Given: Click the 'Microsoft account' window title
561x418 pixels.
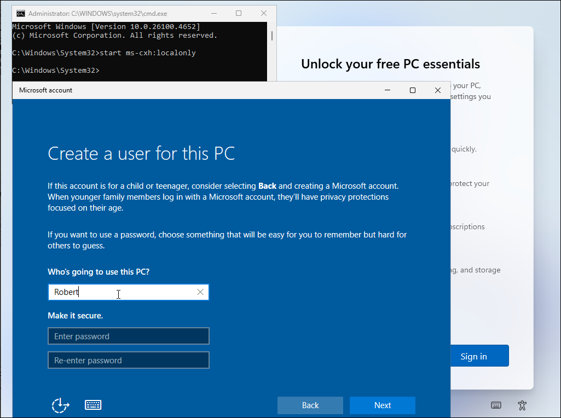Looking at the screenshot, I should tap(46, 90).
